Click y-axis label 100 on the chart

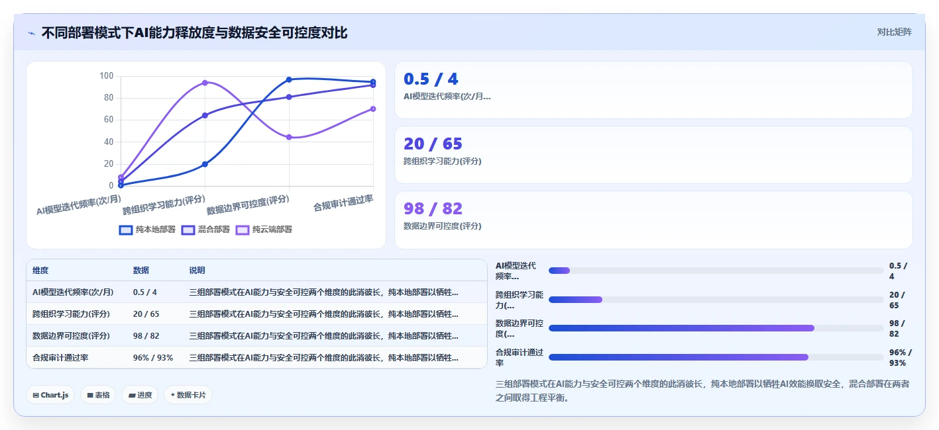pyautogui.click(x=107, y=76)
